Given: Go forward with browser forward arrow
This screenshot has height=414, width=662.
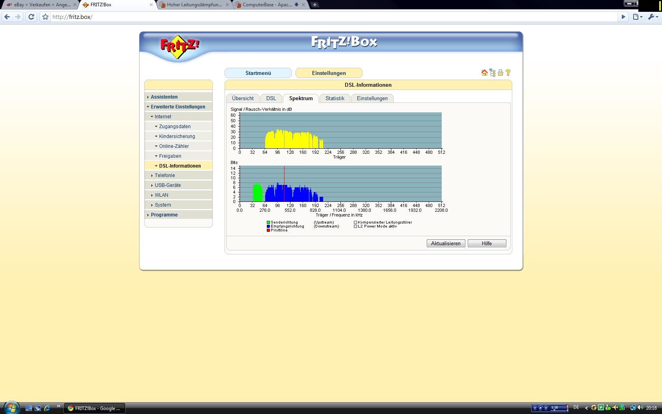Looking at the screenshot, I should 18,17.
